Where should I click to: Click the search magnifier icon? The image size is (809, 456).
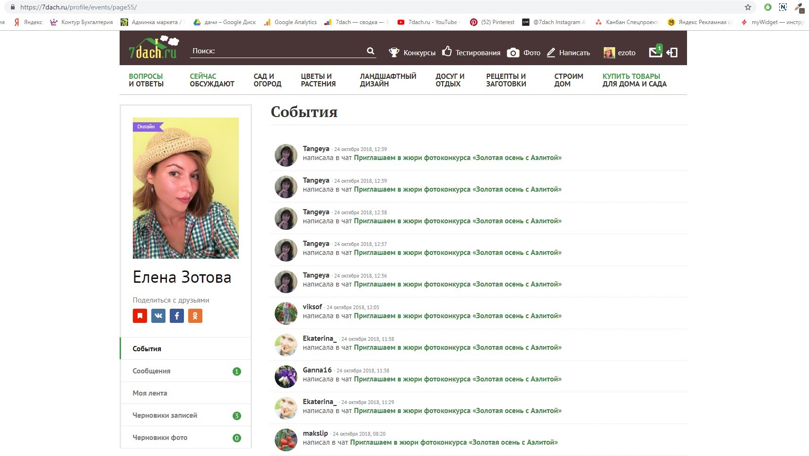371,51
